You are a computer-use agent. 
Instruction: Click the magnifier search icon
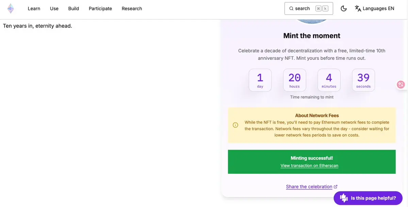[x=291, y=8]
